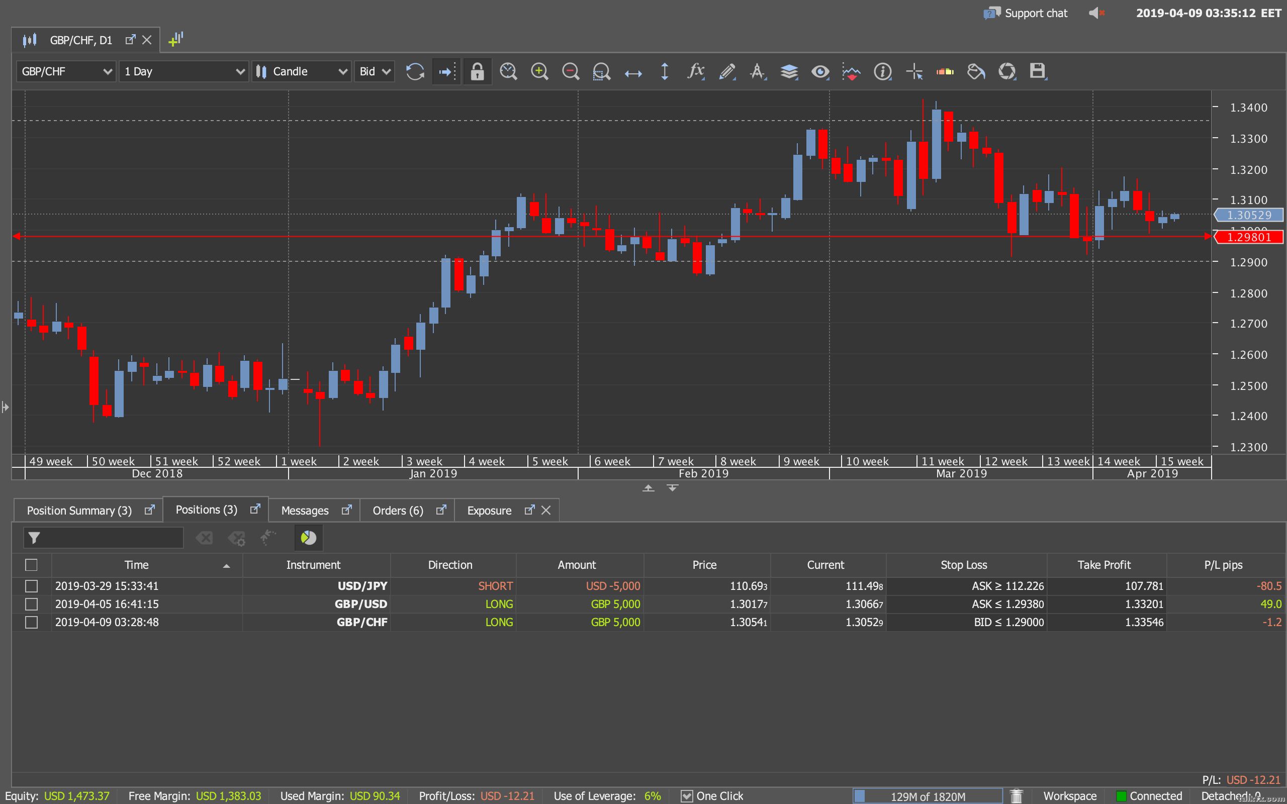Click the save chart floppy icon
Image resolution: width=1287 pixels, height=804 pixels.
pos(1038,71)
